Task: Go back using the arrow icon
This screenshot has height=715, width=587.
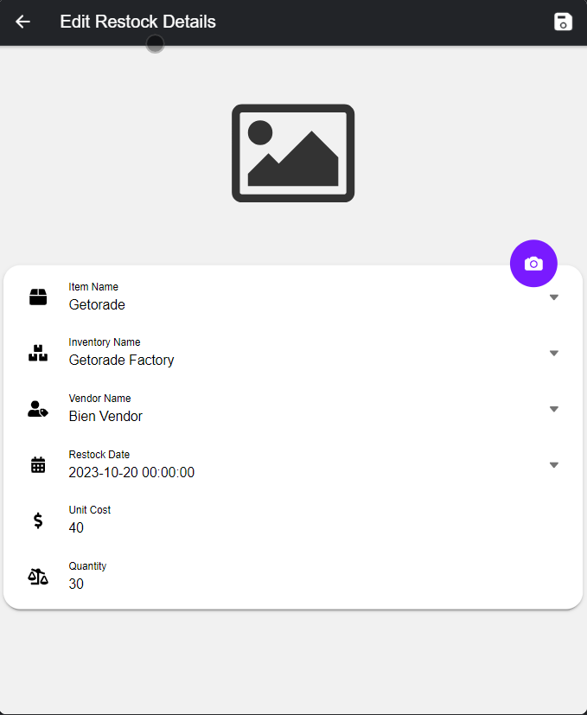Action: [23, 22]
